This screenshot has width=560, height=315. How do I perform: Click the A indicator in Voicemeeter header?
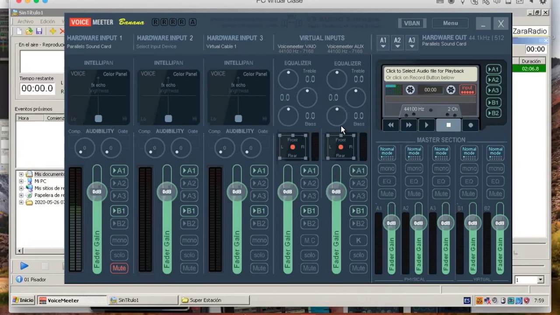tap(192, 22)
